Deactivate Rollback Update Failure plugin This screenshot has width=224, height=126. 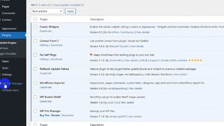click(x=45, y=73)
